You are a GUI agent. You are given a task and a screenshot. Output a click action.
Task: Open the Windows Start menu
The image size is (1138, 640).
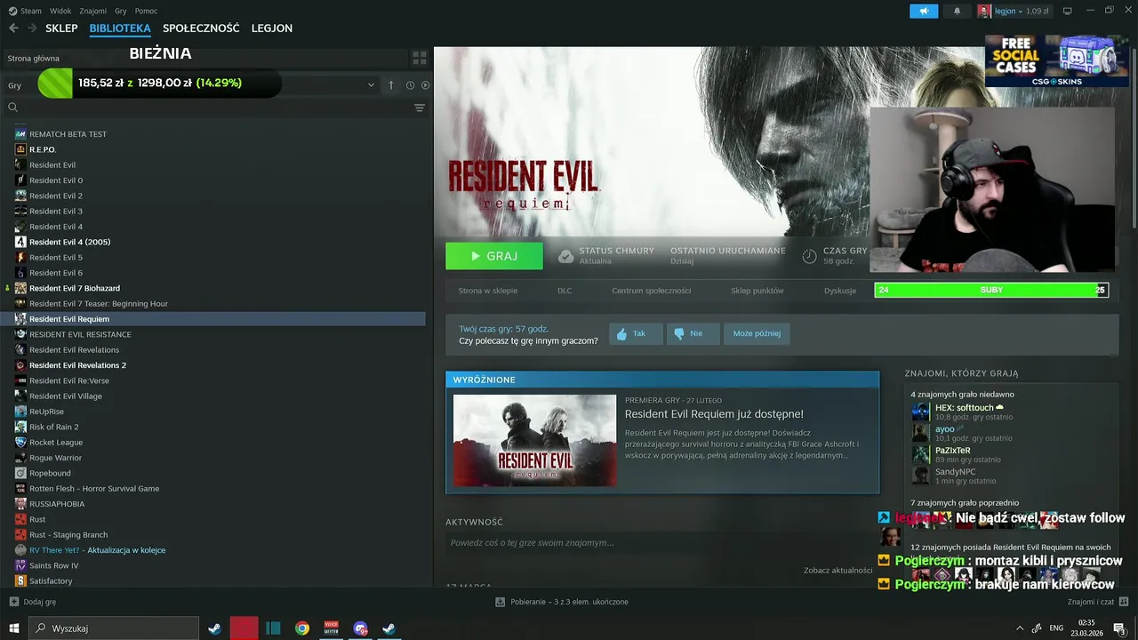pyautogui.click(x=14, y=628)
